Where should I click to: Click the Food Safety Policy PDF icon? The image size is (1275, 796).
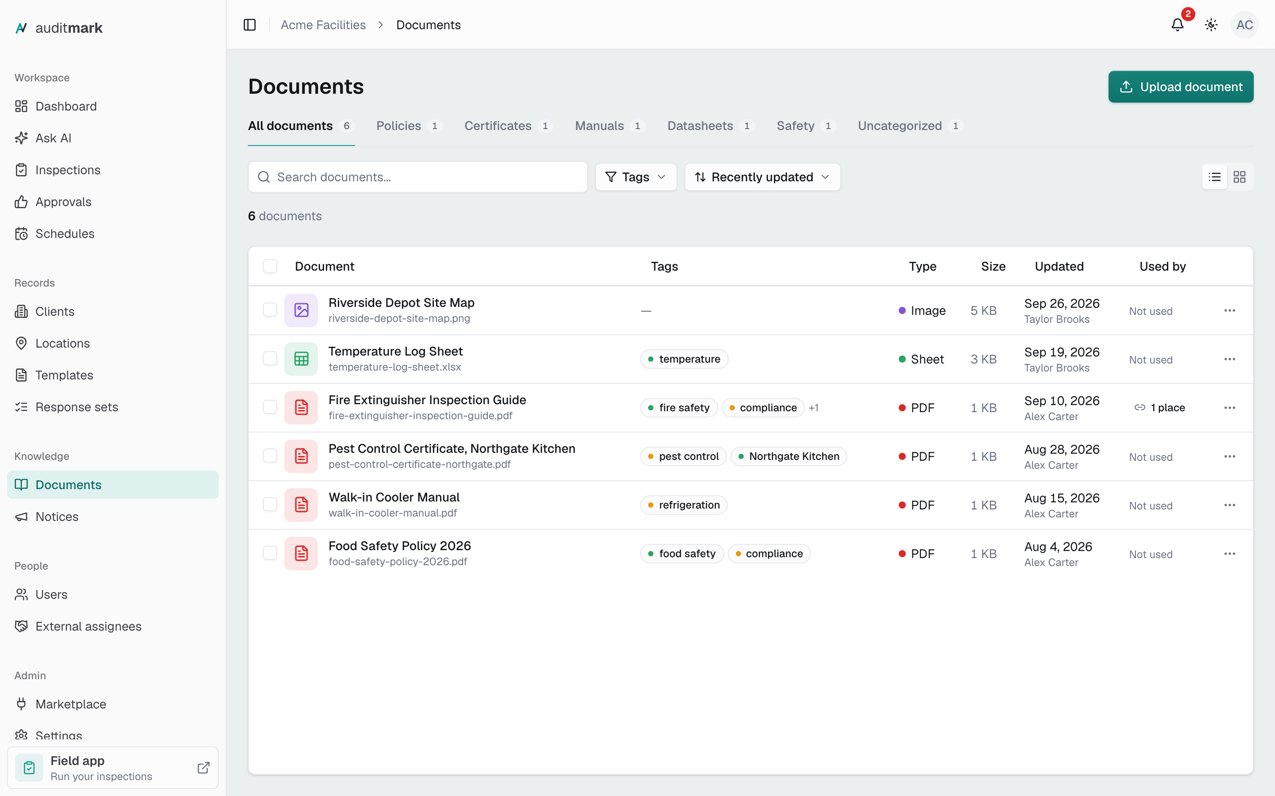301,554
